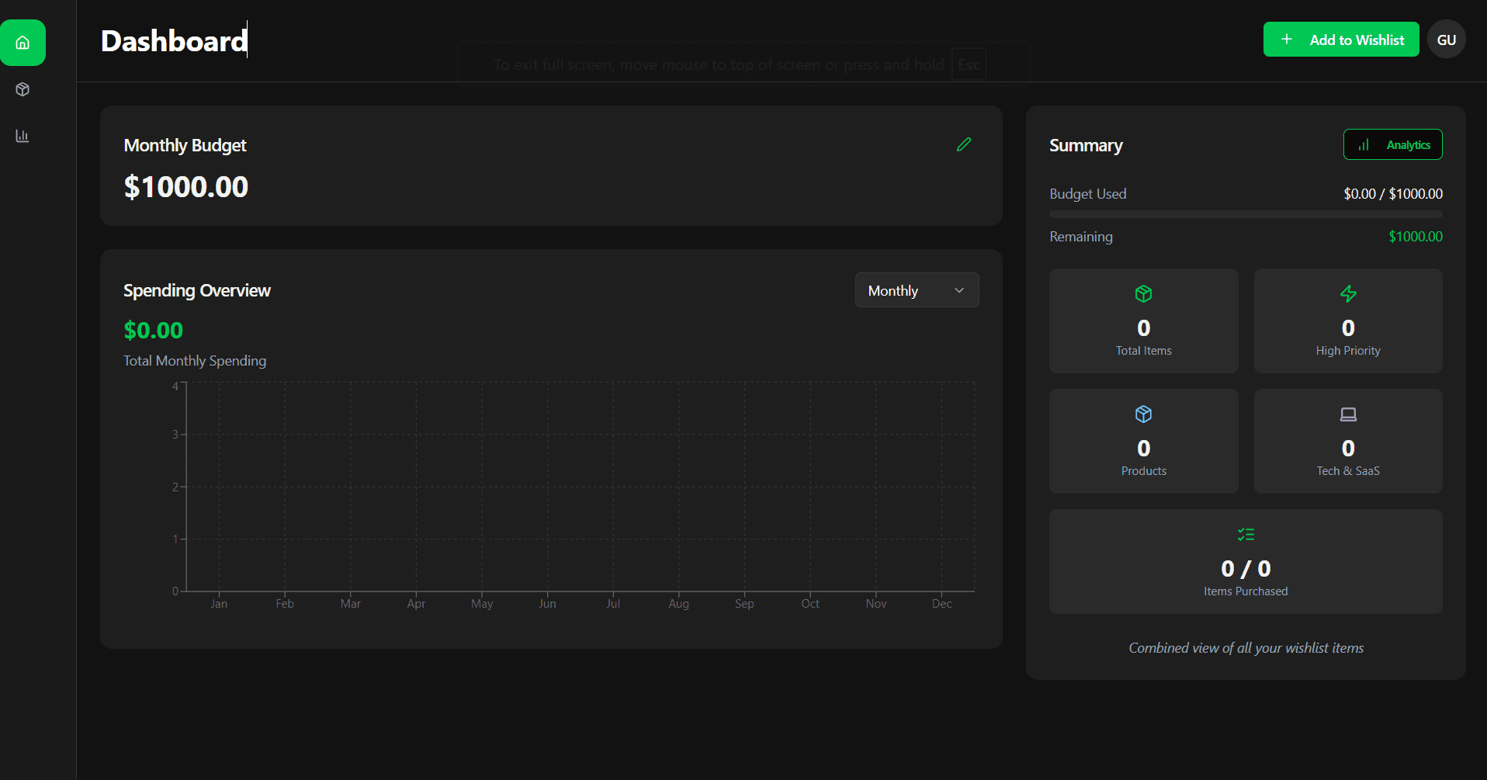Select the Dashboard heading
This screenshot has width=1487, height=780.
point(173,40)
